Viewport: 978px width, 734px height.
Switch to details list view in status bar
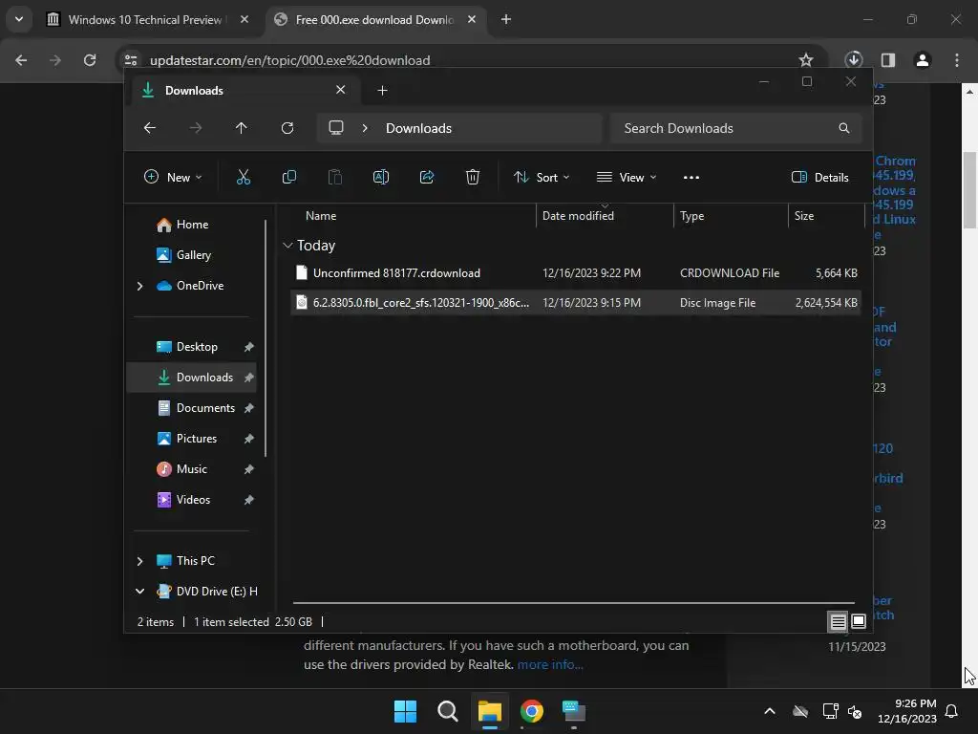[x=838, y=621]
